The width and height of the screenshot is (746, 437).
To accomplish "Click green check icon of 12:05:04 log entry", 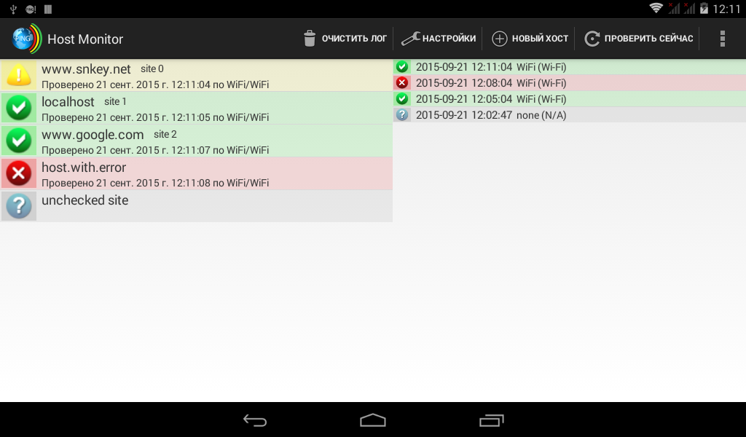I will (402, 99).
